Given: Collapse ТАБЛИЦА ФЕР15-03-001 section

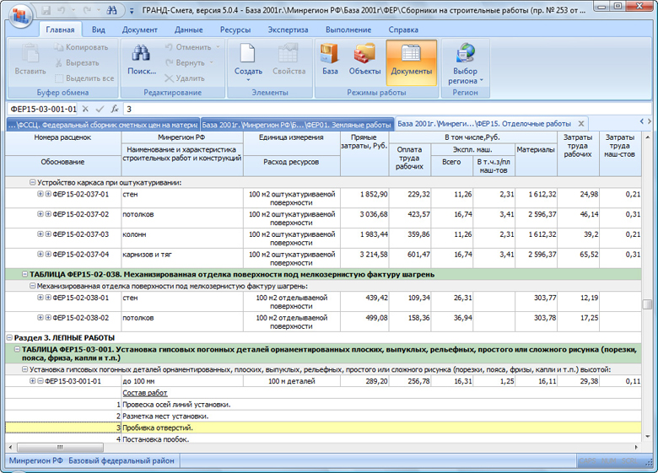Looking at the screenshot, I should (17, 349).
